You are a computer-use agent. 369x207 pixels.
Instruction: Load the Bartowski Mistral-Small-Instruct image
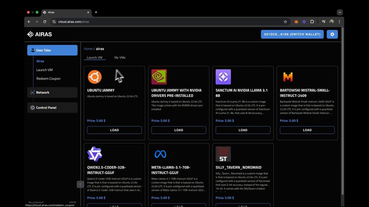tap(307, 130)
